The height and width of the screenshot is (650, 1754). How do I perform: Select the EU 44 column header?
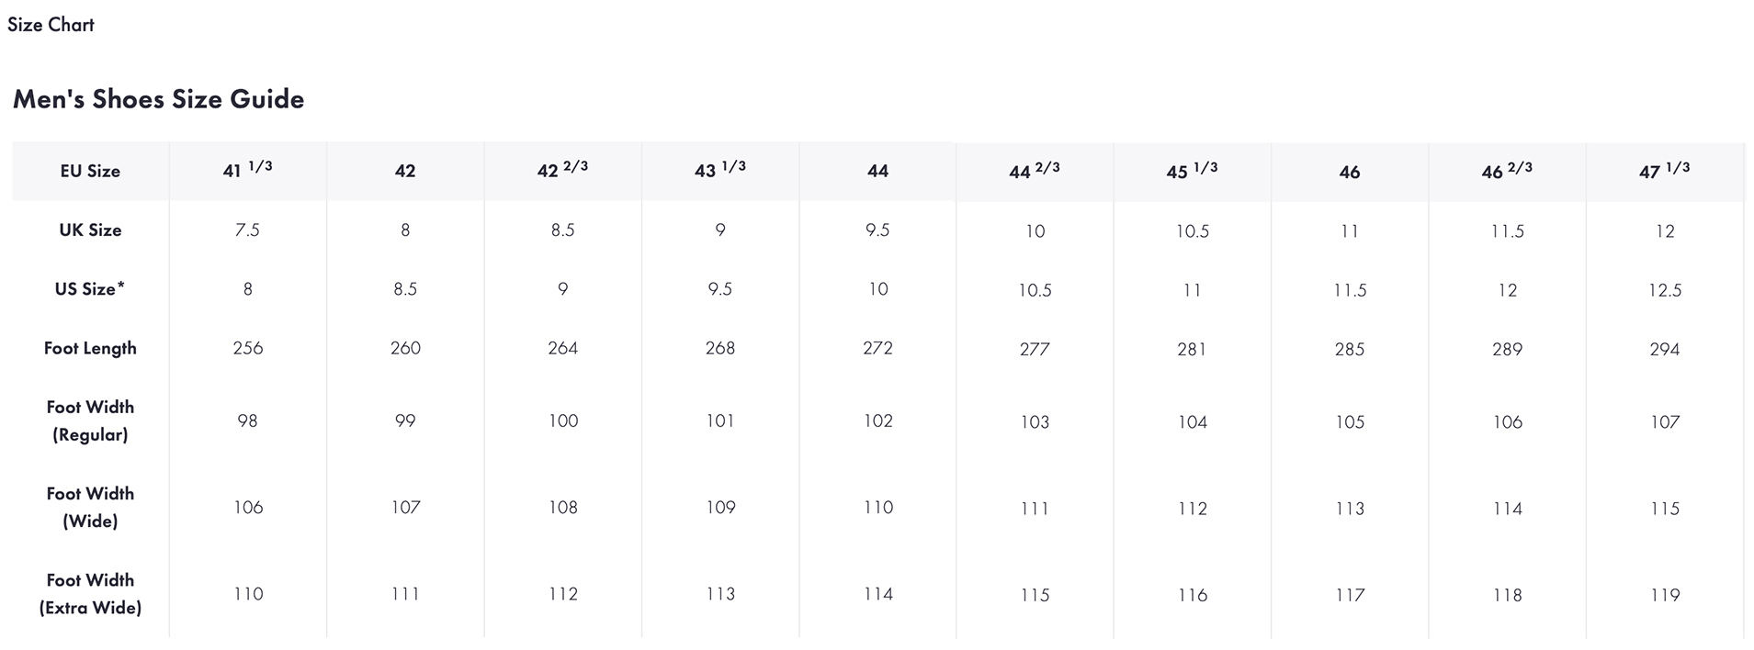(x=877, y=171)
